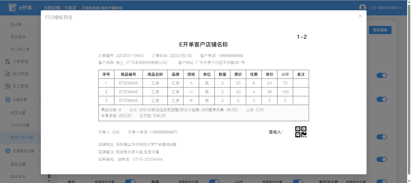Click the user avatar icon
Image resolution: width=411 pixels, height=183 pixels.
click(x=362, y=8)
